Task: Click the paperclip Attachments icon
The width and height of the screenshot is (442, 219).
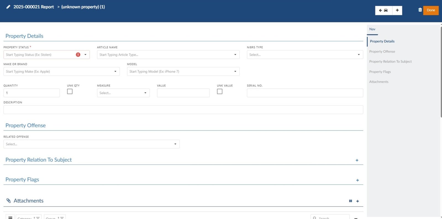Action: 9,201
